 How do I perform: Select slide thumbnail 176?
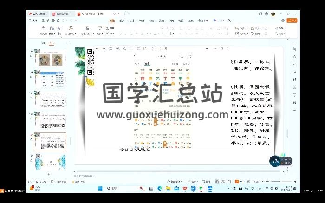(x=50, y=162)
